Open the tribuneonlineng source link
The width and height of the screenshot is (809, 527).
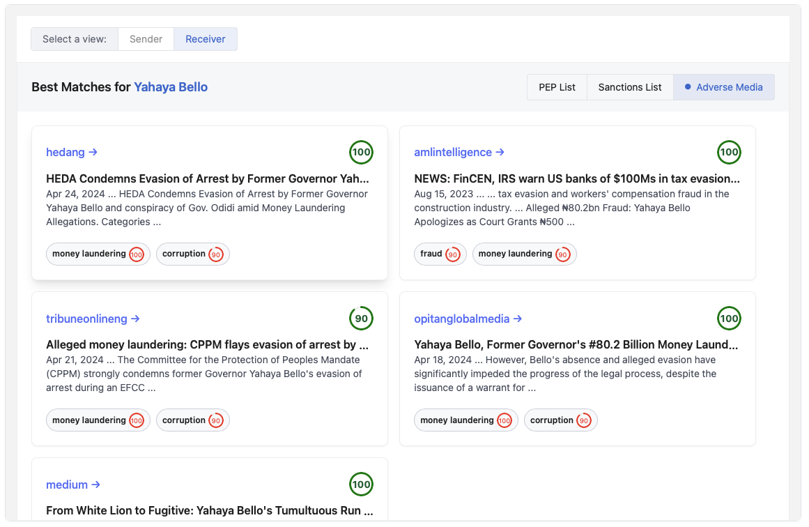[93, 319]
